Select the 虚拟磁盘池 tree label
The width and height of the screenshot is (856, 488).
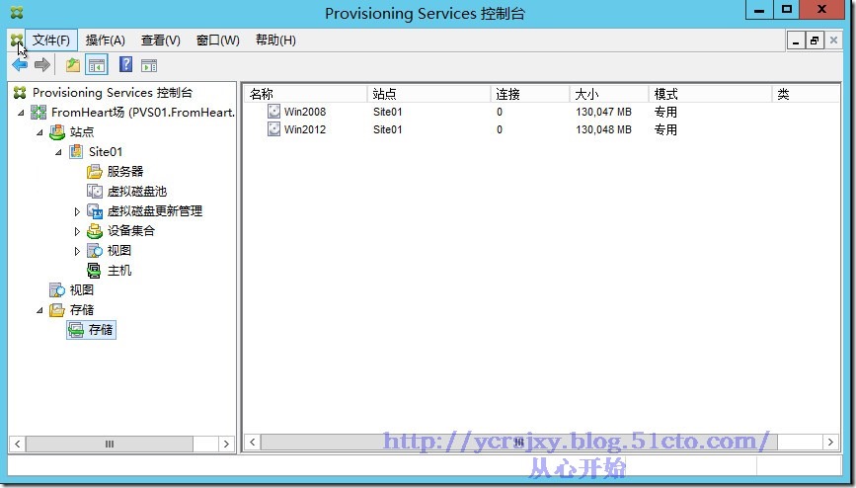pos(137,192)
